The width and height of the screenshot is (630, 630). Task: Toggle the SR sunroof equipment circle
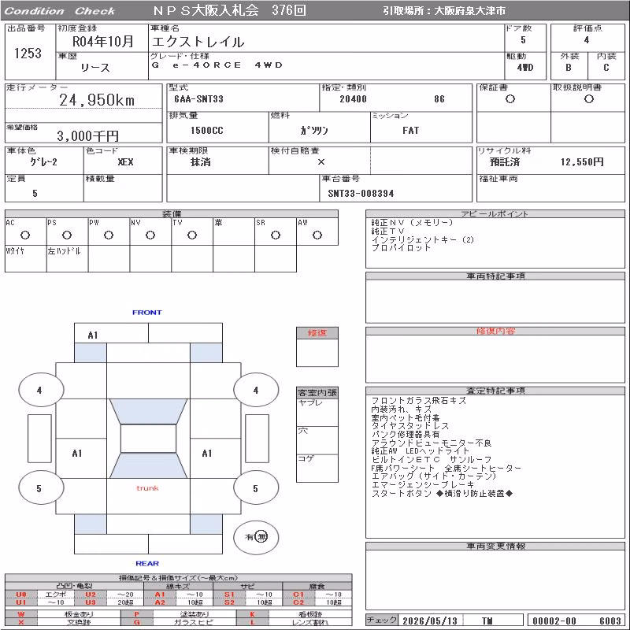276,235
